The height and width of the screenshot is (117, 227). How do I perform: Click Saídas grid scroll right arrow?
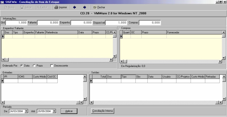[x=221, y=102]
